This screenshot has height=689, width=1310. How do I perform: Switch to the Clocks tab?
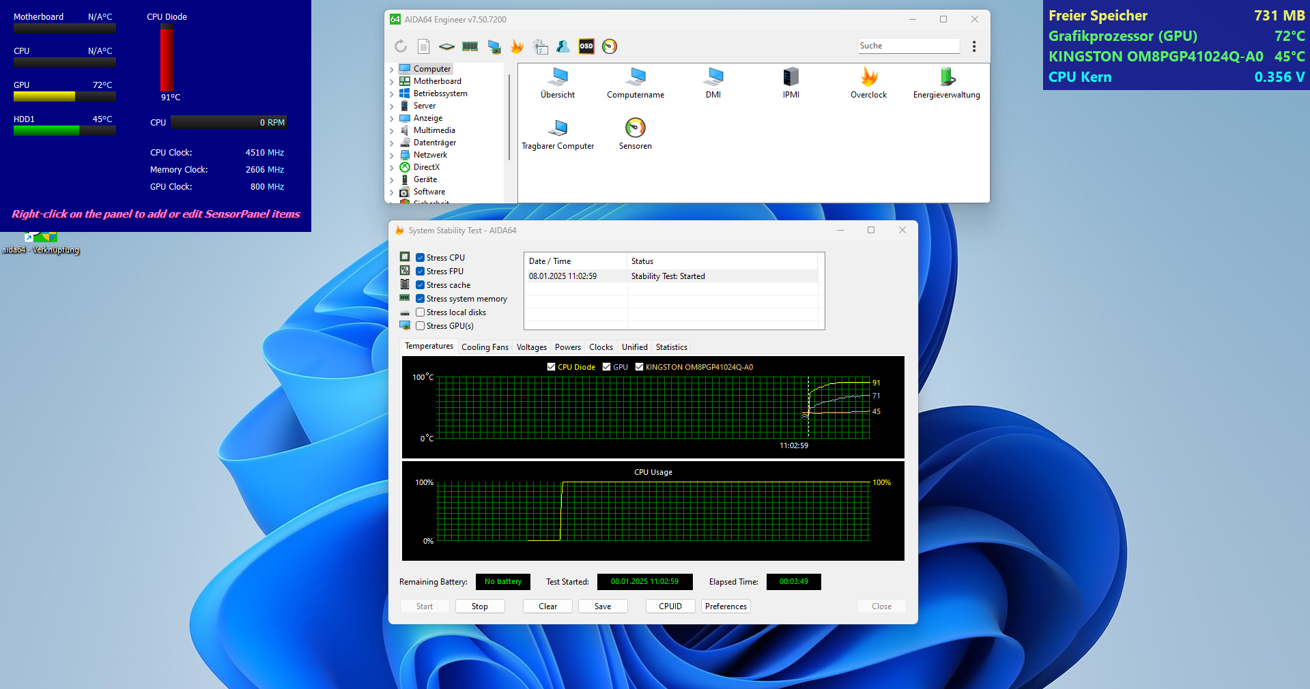[601, 347]
